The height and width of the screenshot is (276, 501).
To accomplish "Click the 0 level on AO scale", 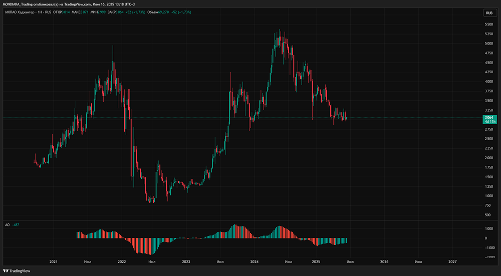I will coord(486,238).
